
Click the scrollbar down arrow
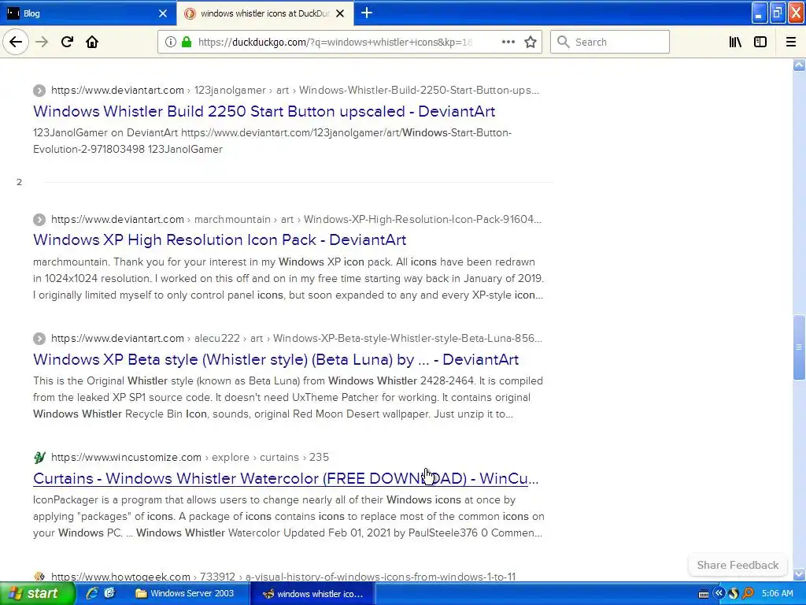click(799, 574)
